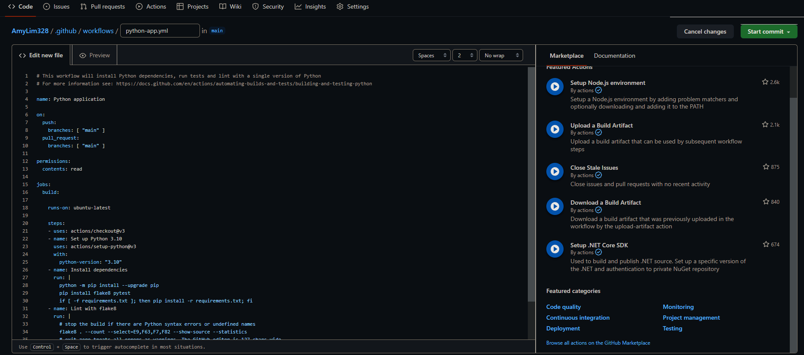Open the Issues tab
804x355 pixels.
(x=56, y=6)
